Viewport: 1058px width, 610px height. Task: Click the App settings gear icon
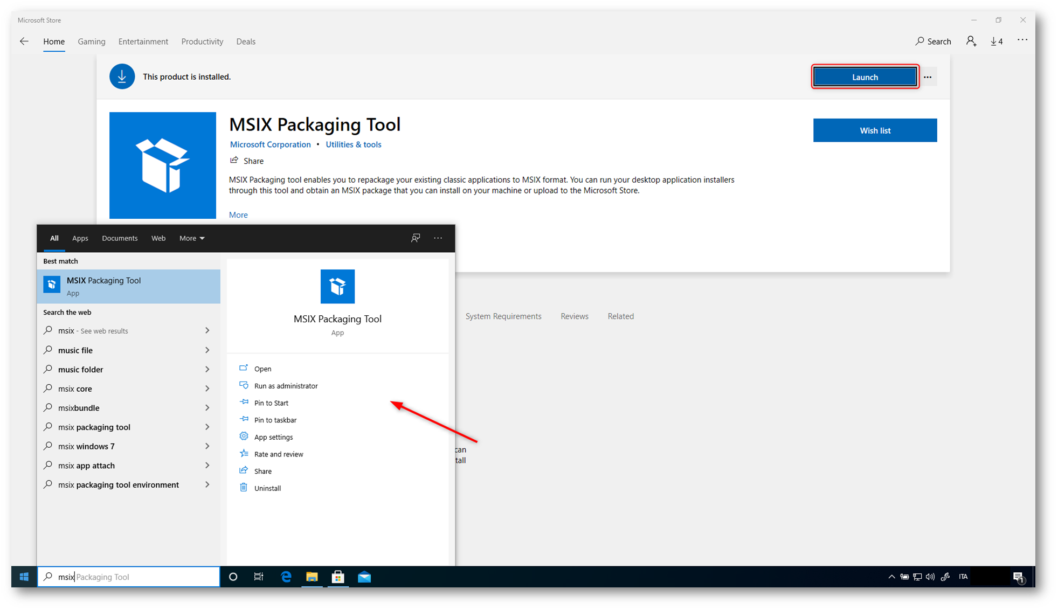click(x=244, y=436)
